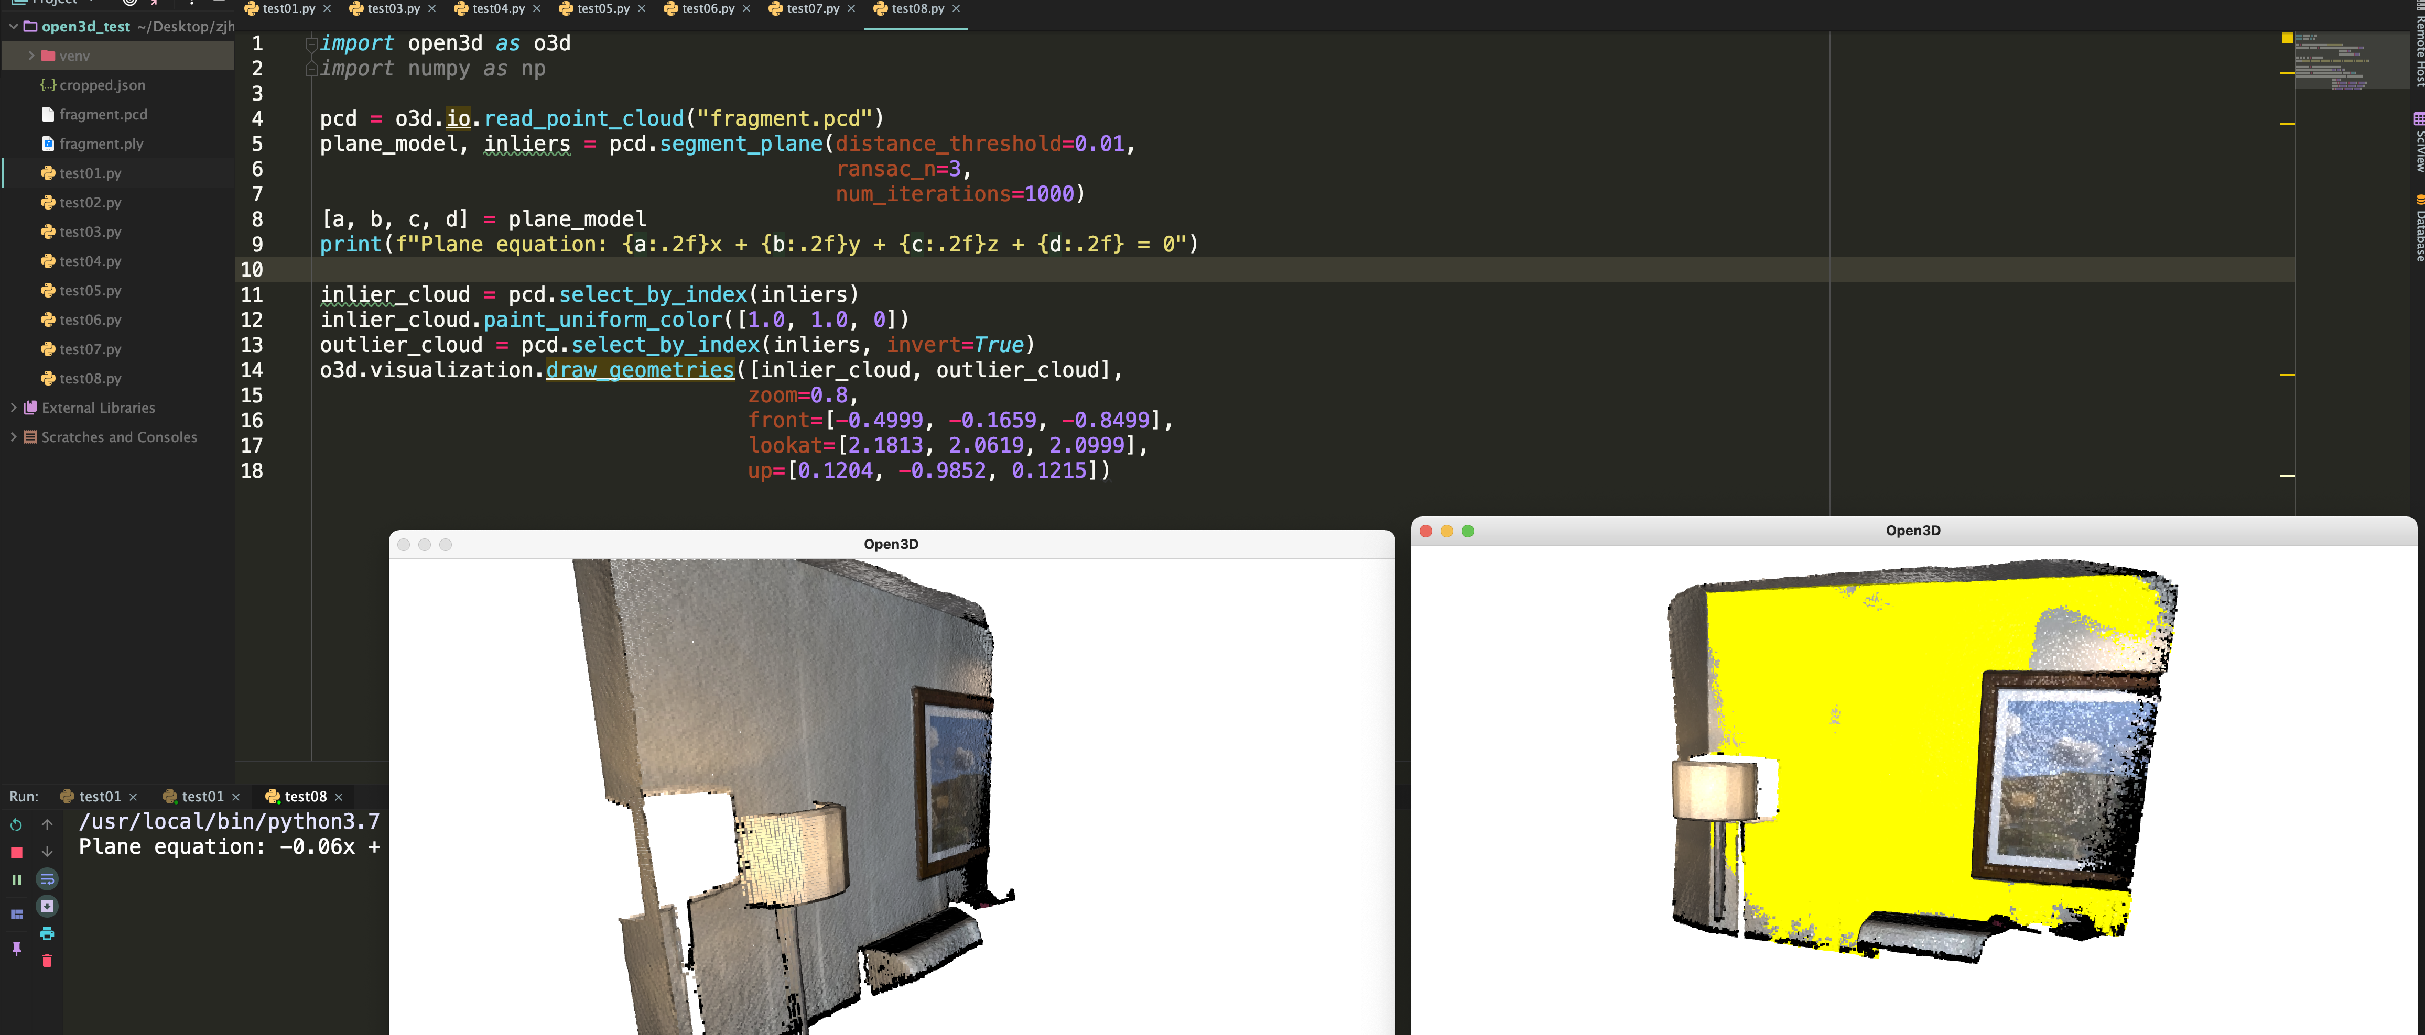2425x1035 pixels.
Task: Toggle soft-wrap in the Run console
Action: 47,879
